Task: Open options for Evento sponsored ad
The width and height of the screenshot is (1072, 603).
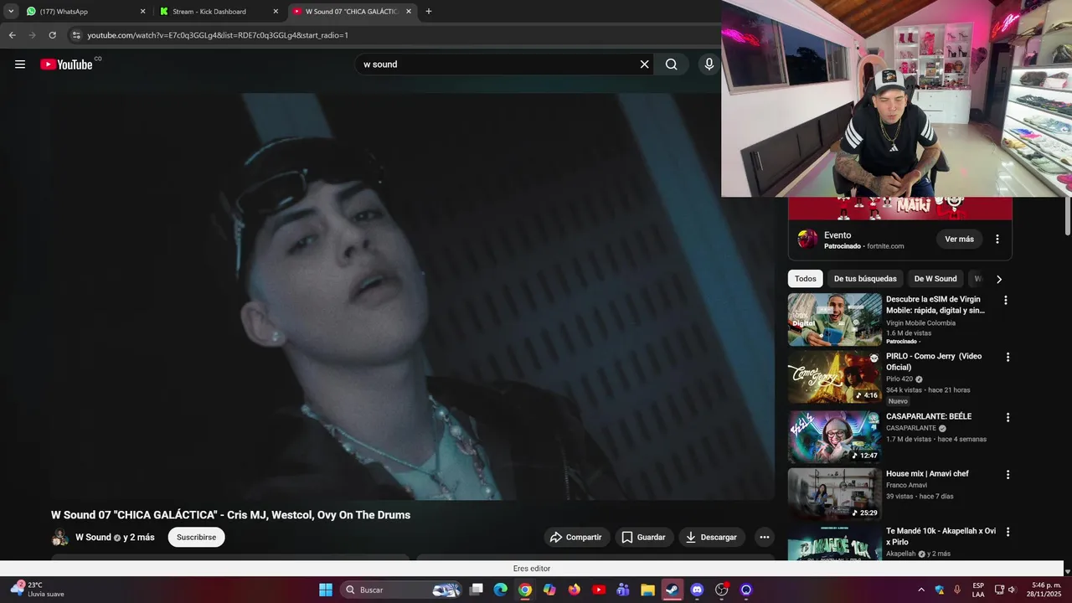Action: pyautogui.click(x=997, y=240)
